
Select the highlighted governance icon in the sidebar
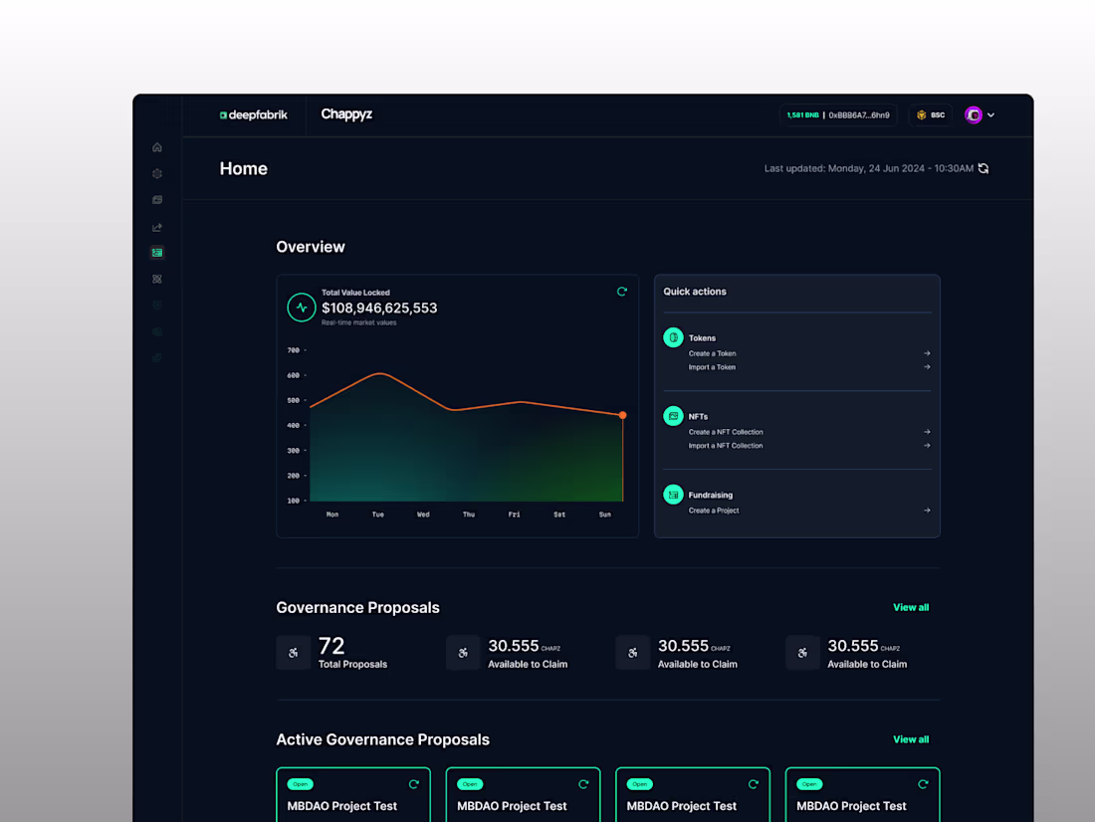[156, 252]
